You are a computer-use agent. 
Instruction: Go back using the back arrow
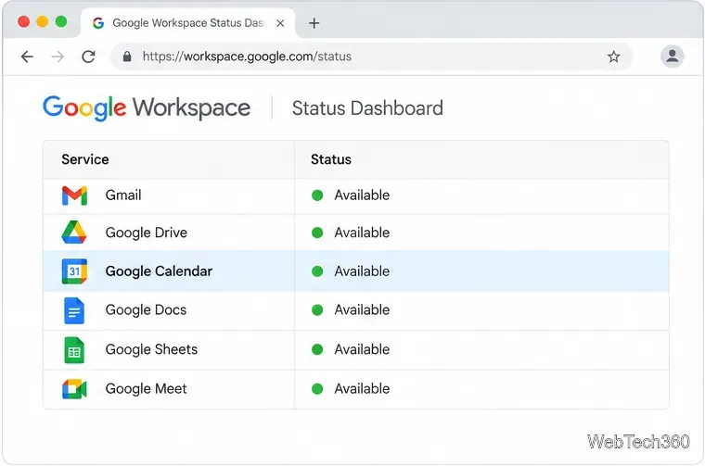(x=28, y=57)
